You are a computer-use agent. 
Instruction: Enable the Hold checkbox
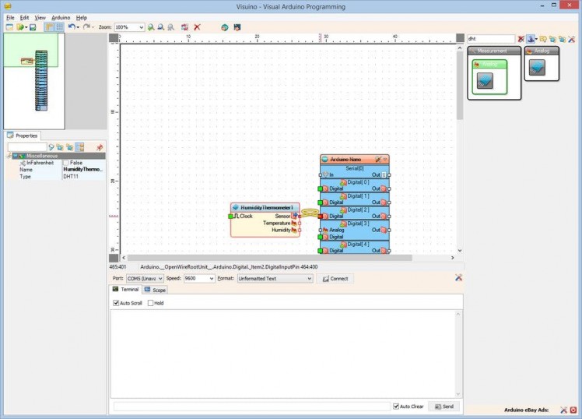click(x=151, y=303)
